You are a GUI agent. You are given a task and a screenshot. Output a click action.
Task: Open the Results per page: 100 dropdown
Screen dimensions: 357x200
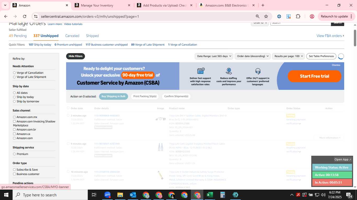click(x=288, y=56)
